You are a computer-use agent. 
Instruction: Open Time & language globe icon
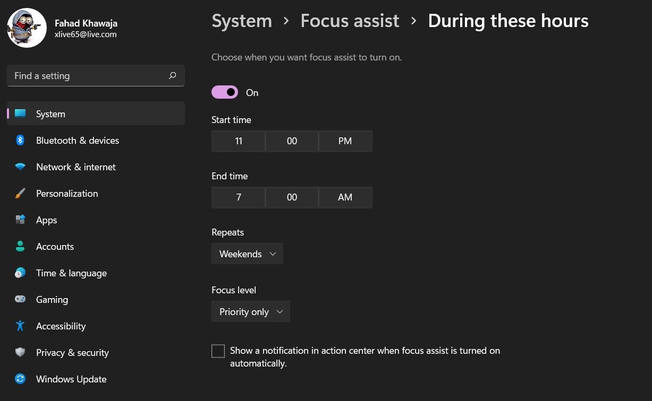click(x=20, y=273)
